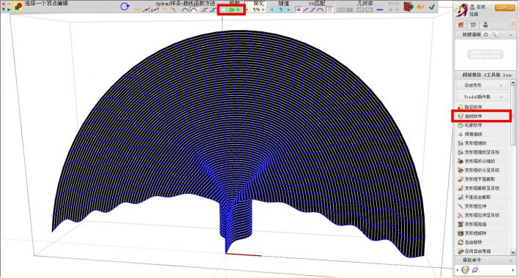Image resolution: width=519 pixels, height=278 pixels.
Task: Click the orange lines menu icon
Action: 513,24
